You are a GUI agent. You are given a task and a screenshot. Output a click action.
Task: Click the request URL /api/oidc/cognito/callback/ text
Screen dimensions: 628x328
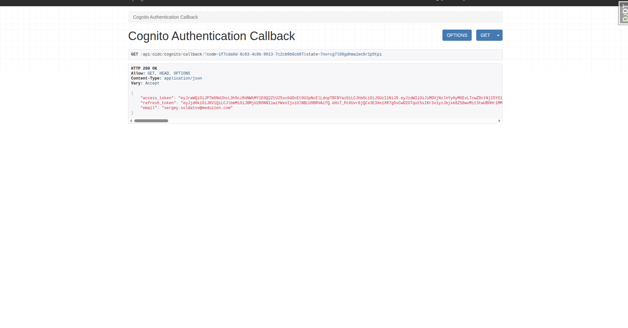(x=172, y=55)
